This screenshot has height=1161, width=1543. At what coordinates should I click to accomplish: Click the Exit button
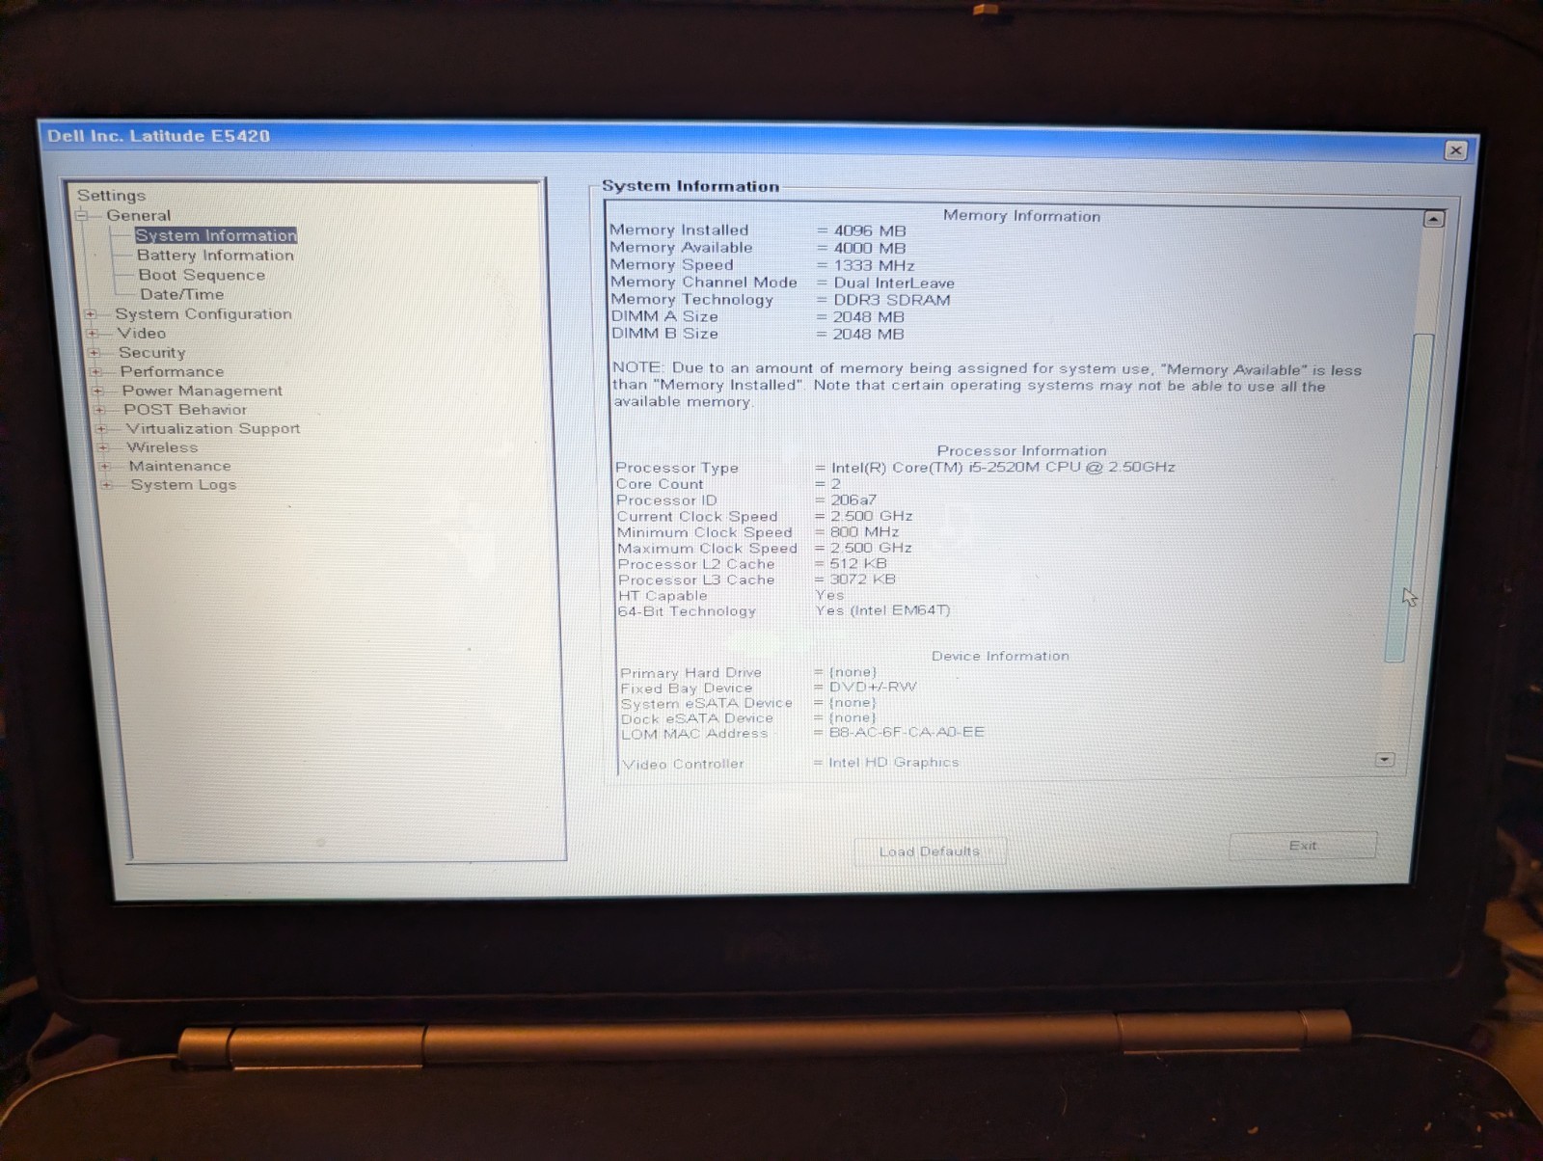pyautogui.click(x=1303, y=846)
